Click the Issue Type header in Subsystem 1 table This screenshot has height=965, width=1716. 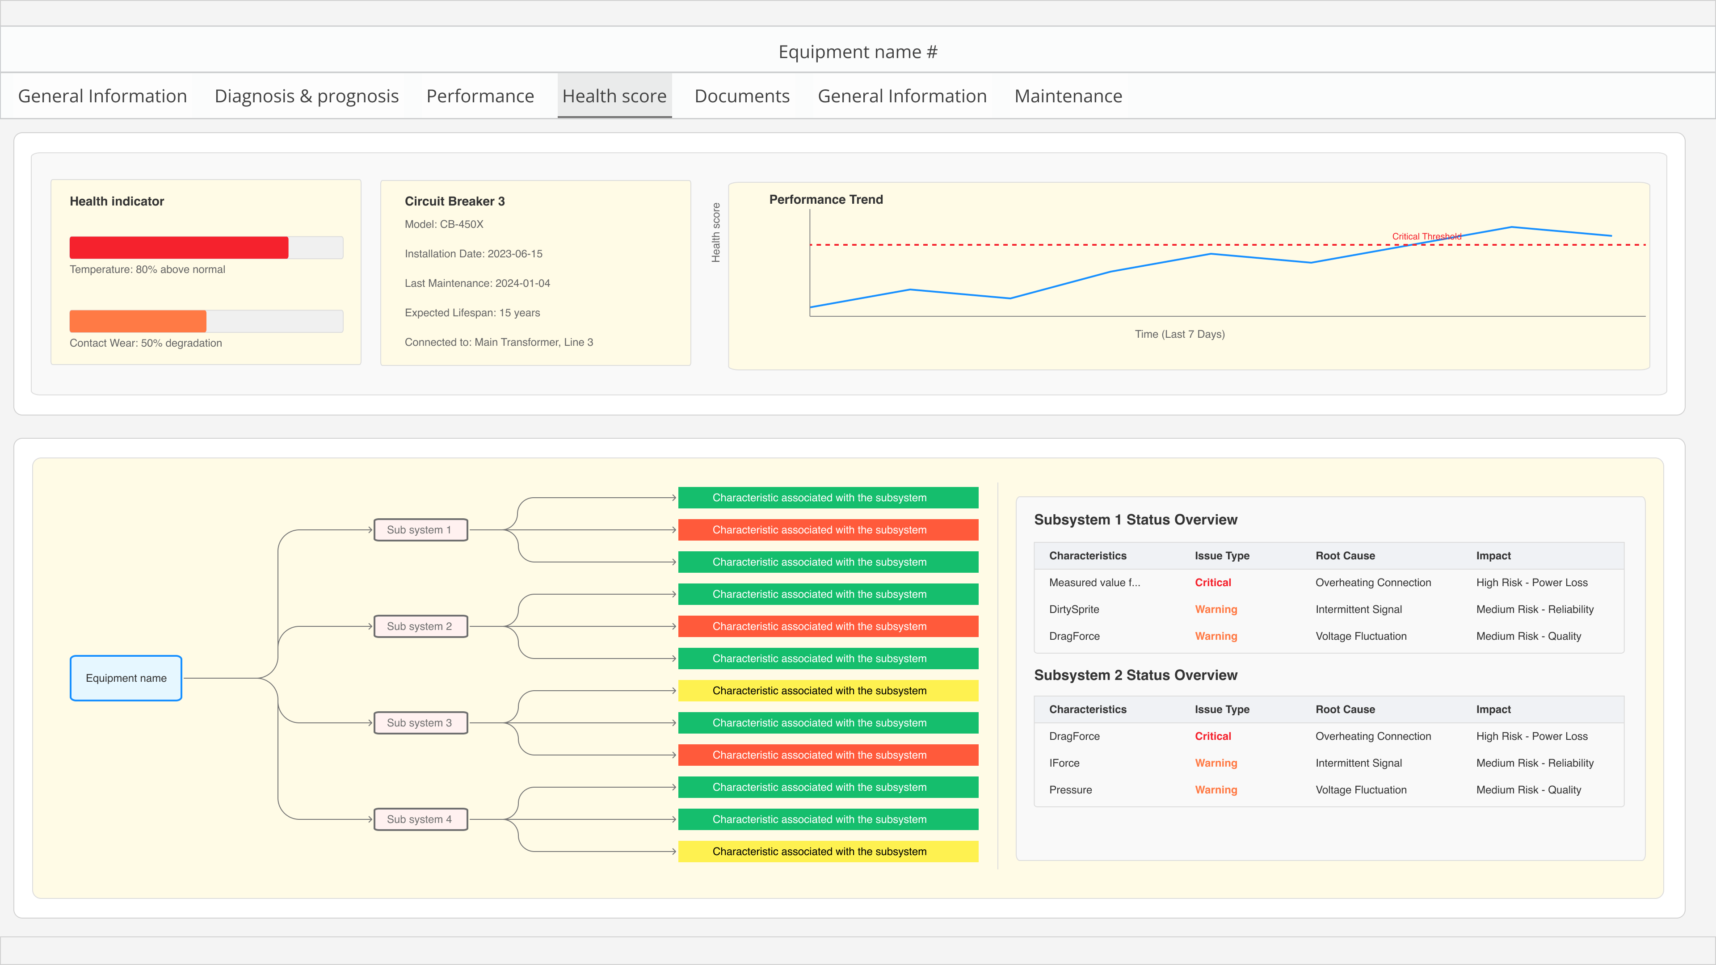[x=1221, y=555]
